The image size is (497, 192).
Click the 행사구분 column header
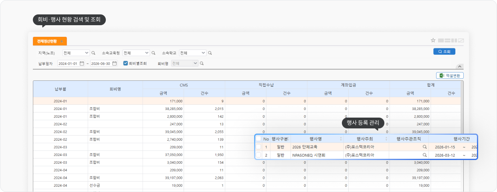click(x=280, y=139)
